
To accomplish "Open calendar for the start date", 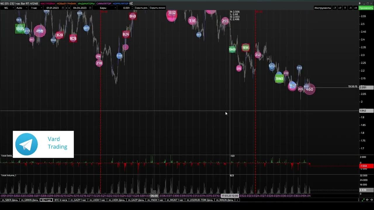I will click(63, 8).
